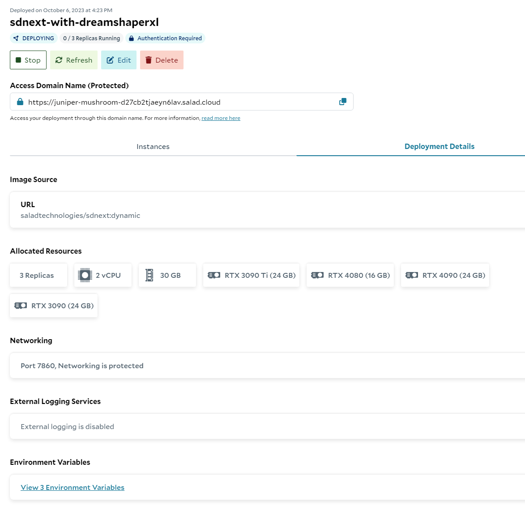Click the access domain URL field
The image size is (525, 506).
click(x=181, y=102)
